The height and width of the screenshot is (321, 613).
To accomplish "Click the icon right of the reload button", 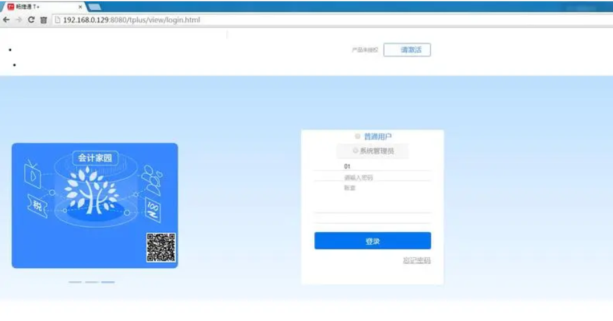I will click(x=44, y=20).
